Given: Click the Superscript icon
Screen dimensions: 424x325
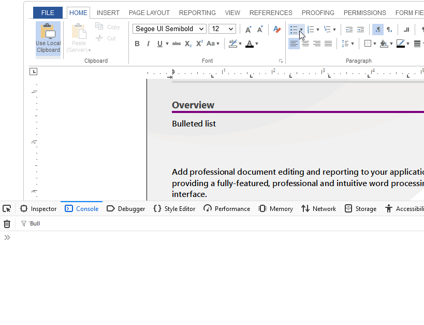Looking at the screenshot, I should point(199,44).
